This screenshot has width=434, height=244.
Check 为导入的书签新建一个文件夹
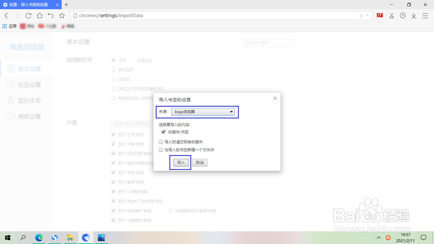click(161, 150)
